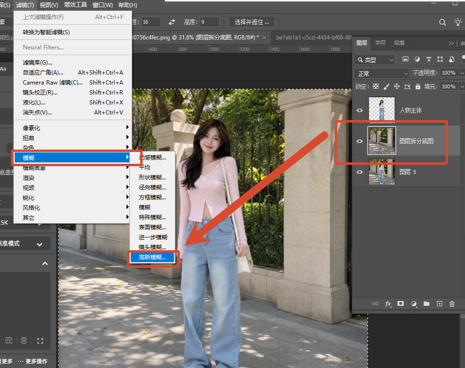Add a layer mask icon
This screenshot has height=368, width=465.
click(x=401, y=303)
